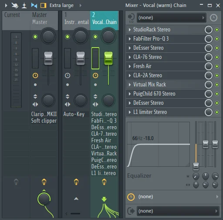
Task: Toggle FX enable lamp on the Current track
Action: (16, 182)
